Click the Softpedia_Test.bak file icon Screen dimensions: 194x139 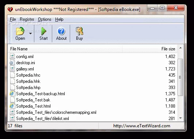click(x=12, y=100)
